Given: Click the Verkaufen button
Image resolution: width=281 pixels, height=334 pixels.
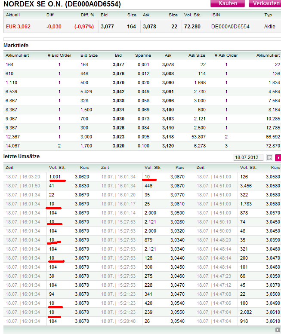Looking at the screenshot, I should pyautogui.click(x=265, y=3).
